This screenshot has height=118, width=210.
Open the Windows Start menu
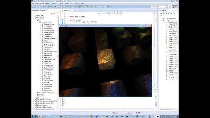(x=34, y=116)
